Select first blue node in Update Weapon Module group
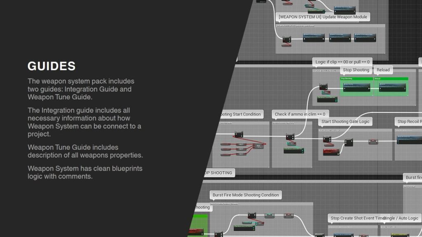 coord(314,38)
